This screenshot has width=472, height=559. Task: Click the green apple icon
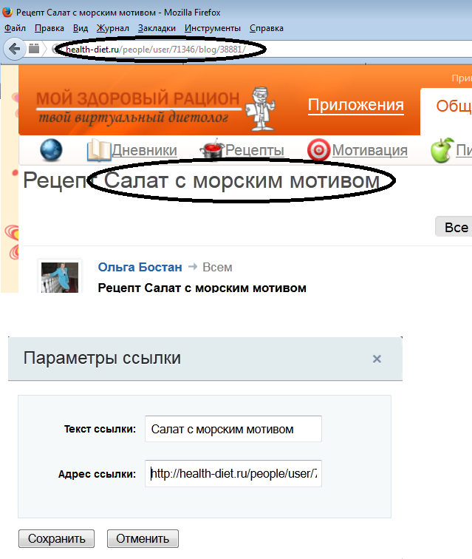click(441, 150)
